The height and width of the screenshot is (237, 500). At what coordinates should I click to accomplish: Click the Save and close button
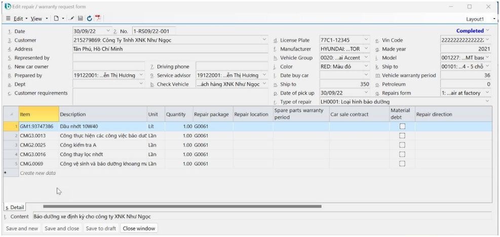[62, 228]
